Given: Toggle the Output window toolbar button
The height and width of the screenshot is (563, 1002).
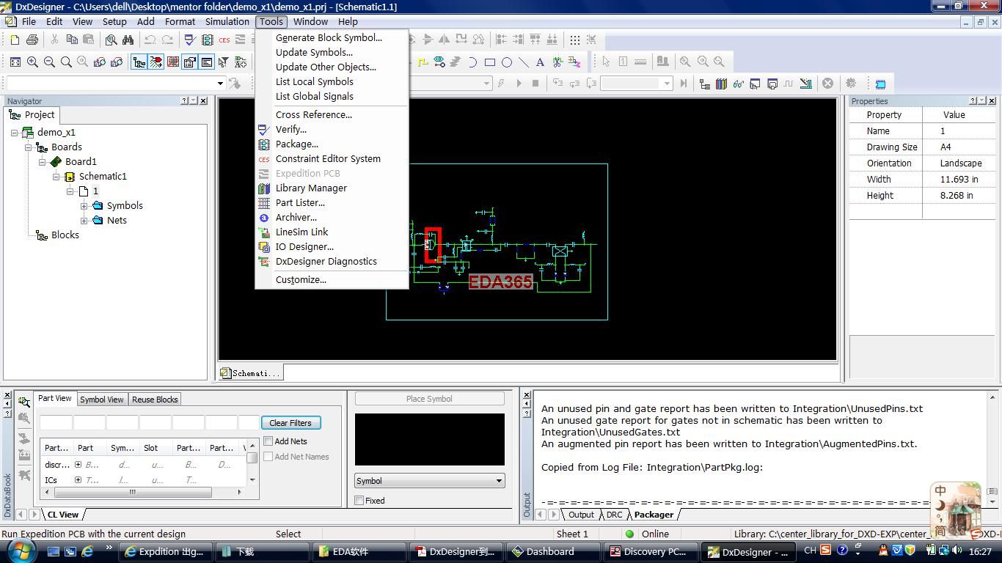Looking at the screenshot, I should click(206, 62).
